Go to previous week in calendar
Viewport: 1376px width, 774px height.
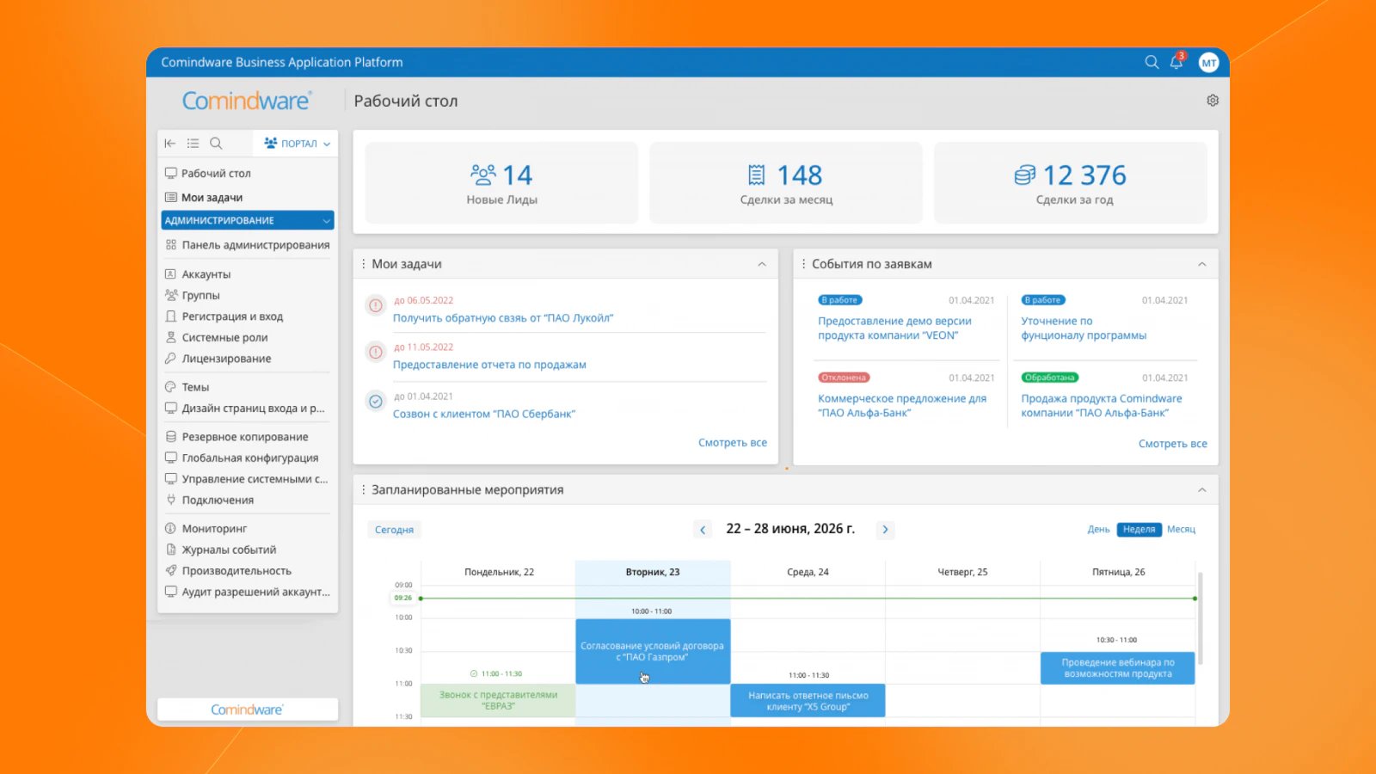click(703, 530)
